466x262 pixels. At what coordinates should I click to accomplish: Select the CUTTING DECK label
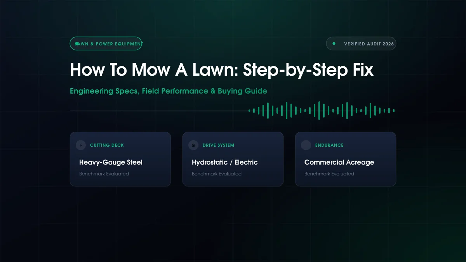coord(107,145)
